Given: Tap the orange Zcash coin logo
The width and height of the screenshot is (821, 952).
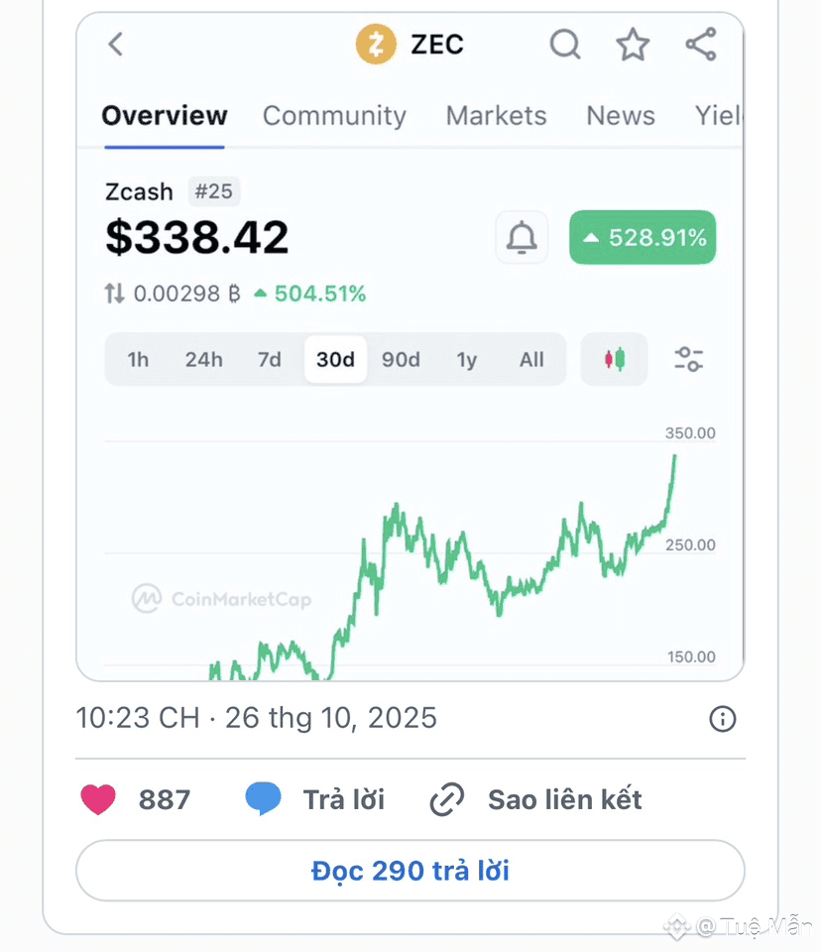Looking at the screenshot, I should (376, 45).
